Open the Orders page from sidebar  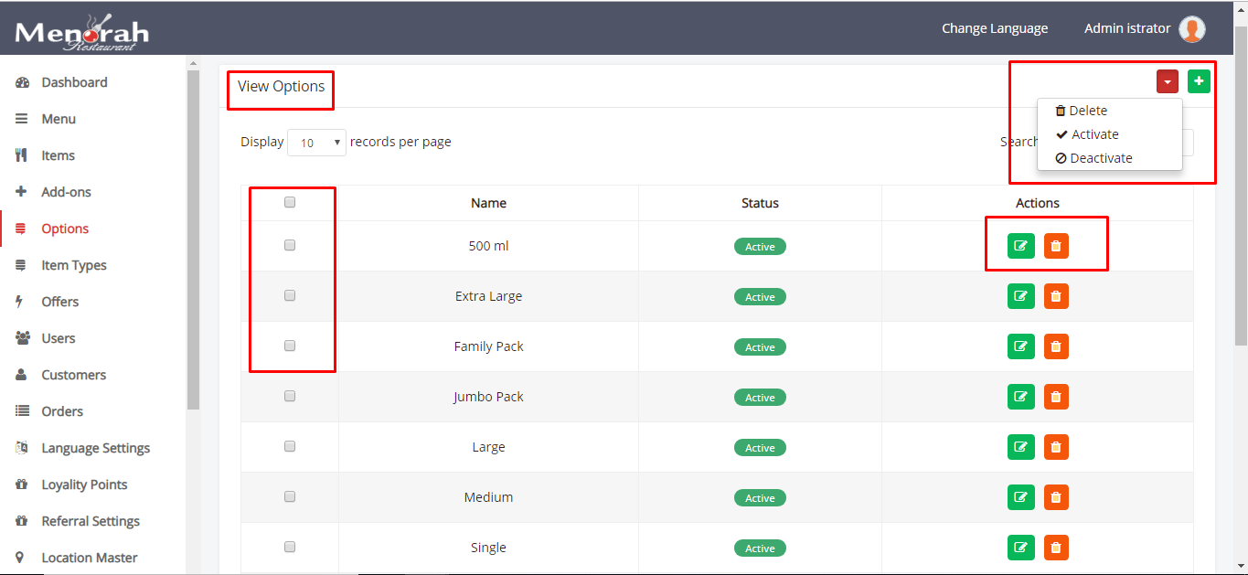tap(62, 411)
